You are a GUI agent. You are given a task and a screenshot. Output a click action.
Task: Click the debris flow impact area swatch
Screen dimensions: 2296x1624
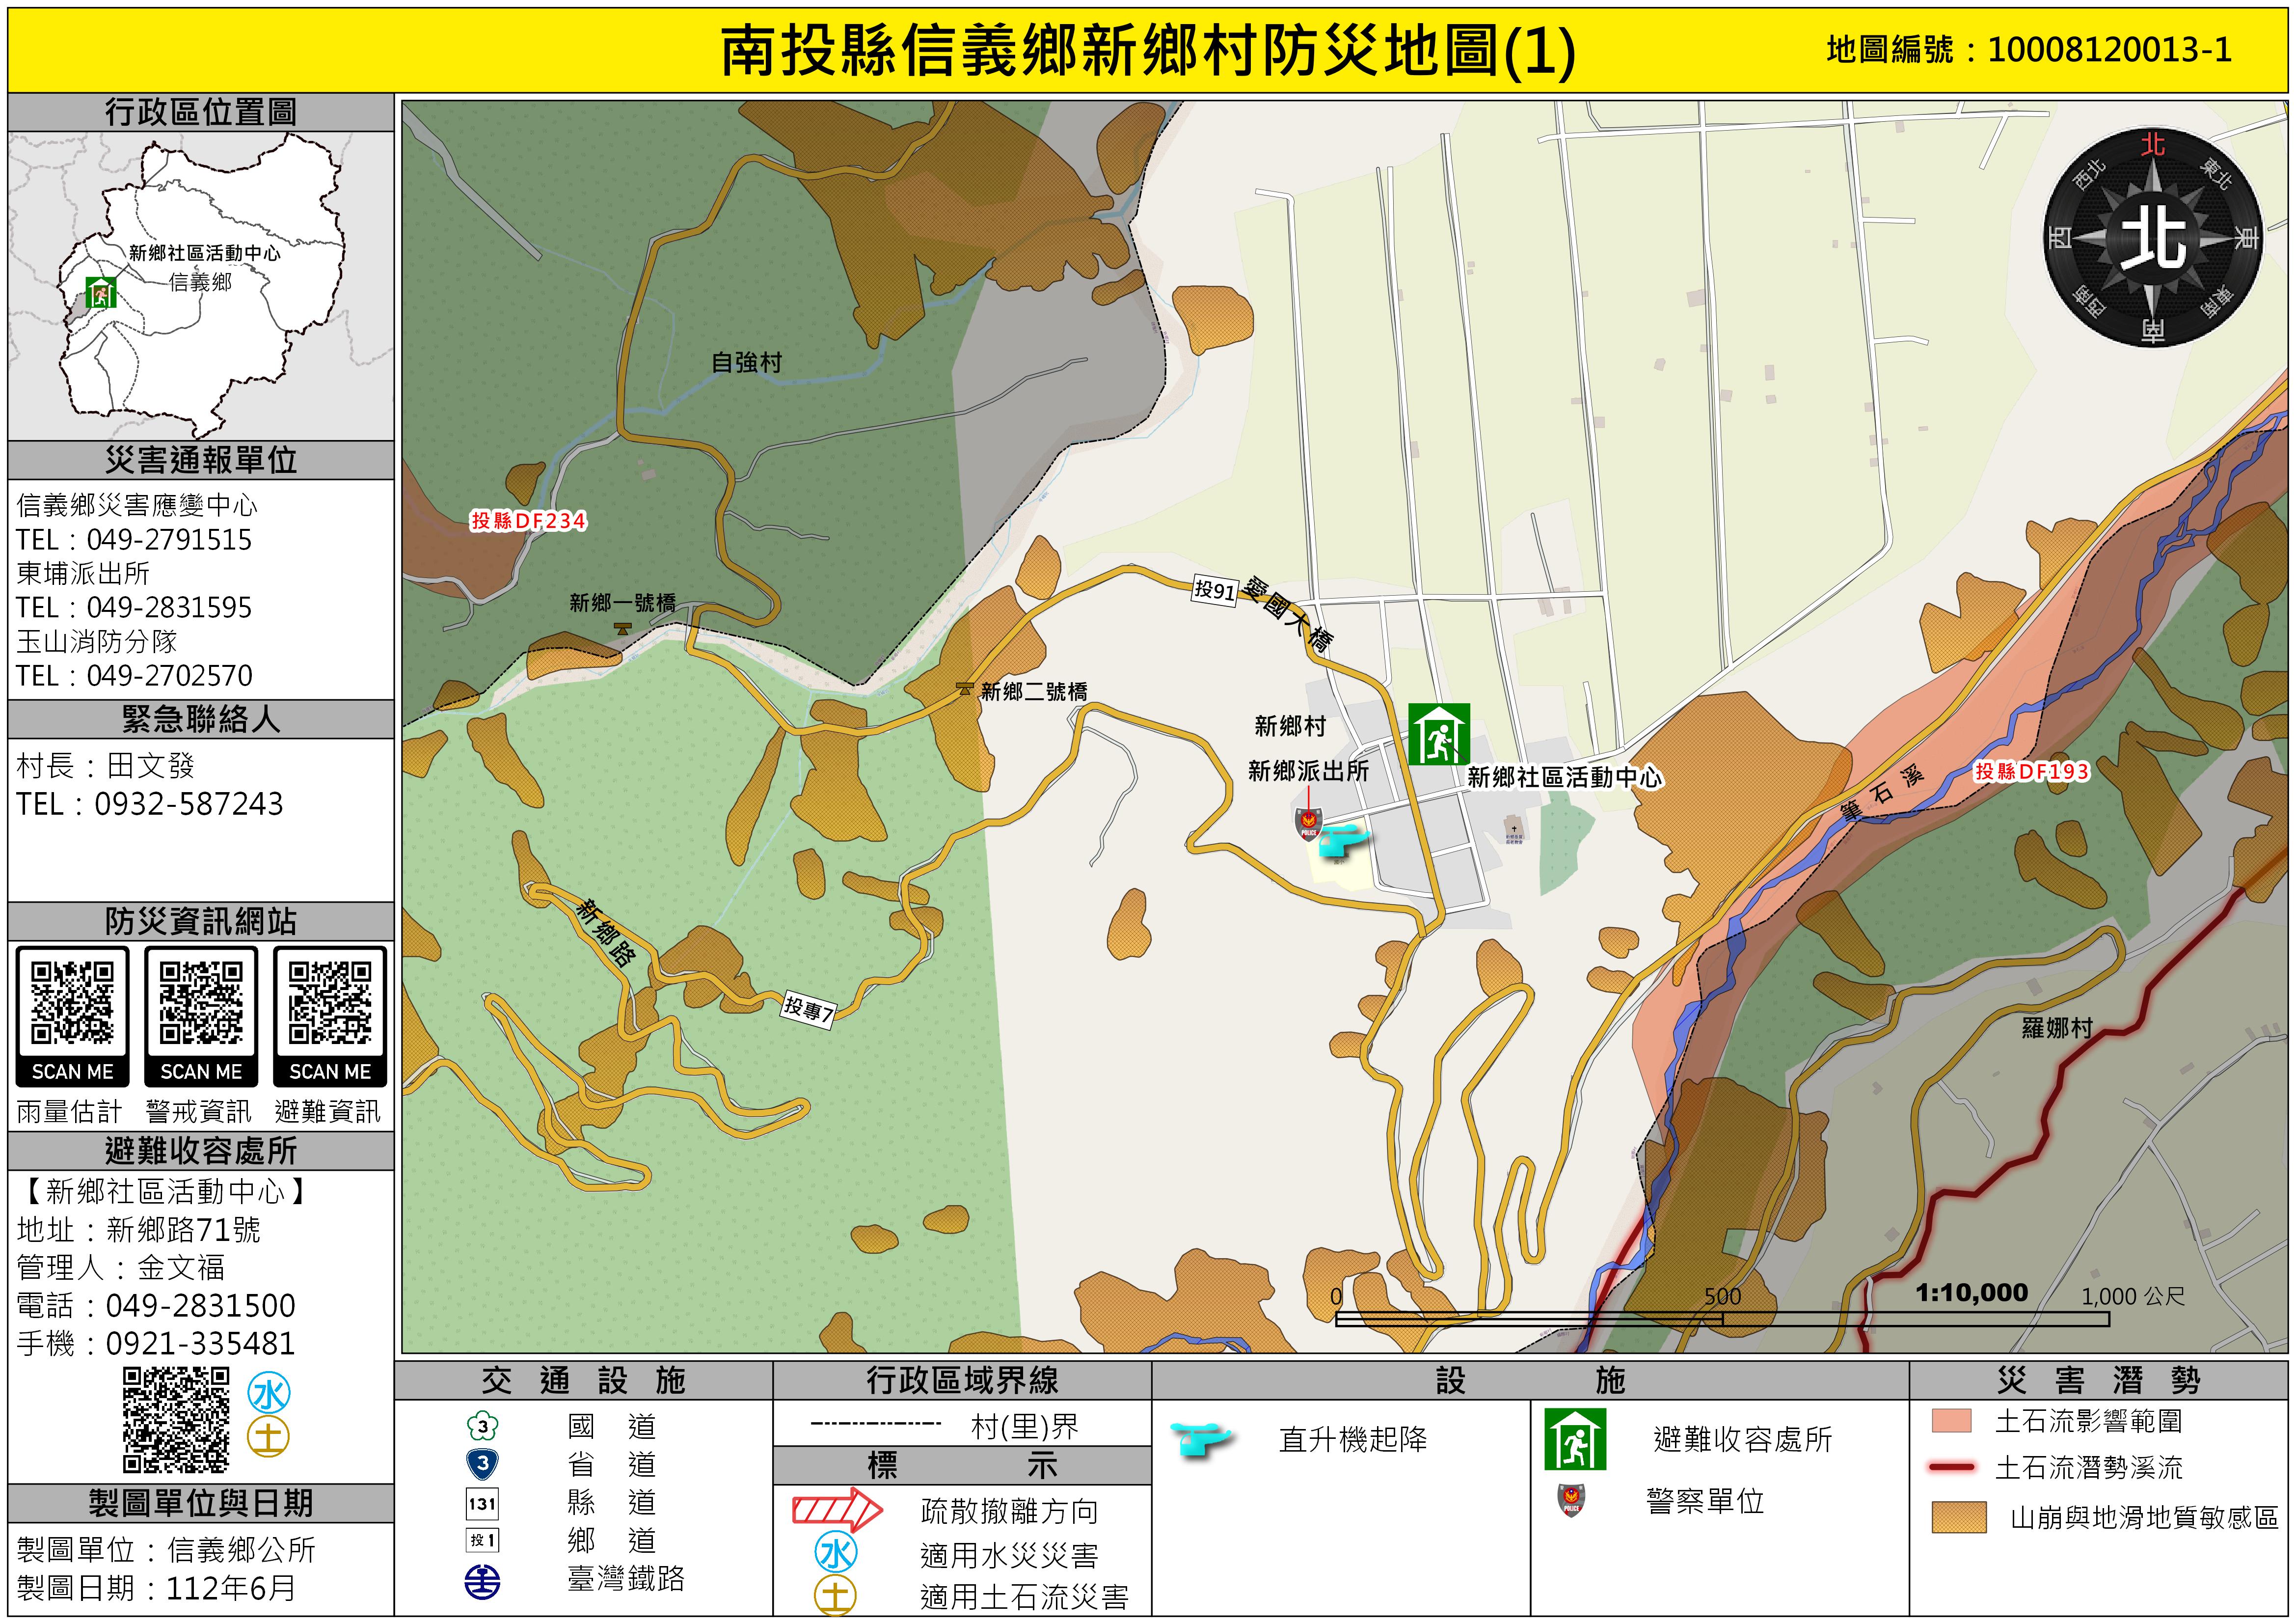click(1951, 1421)
